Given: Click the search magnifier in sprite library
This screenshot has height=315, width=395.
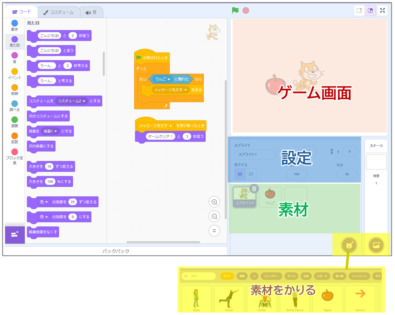Looking at the screenshot, I should point(186,276).
